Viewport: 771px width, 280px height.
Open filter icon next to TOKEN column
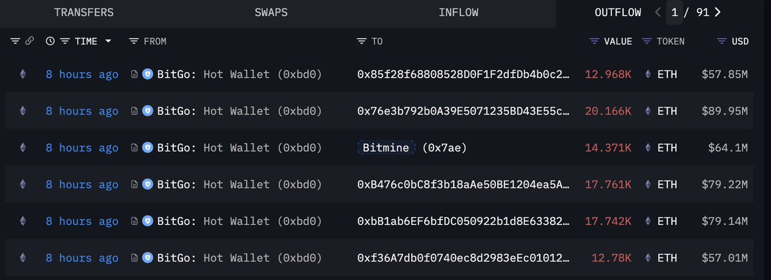[x=646, y=41]
